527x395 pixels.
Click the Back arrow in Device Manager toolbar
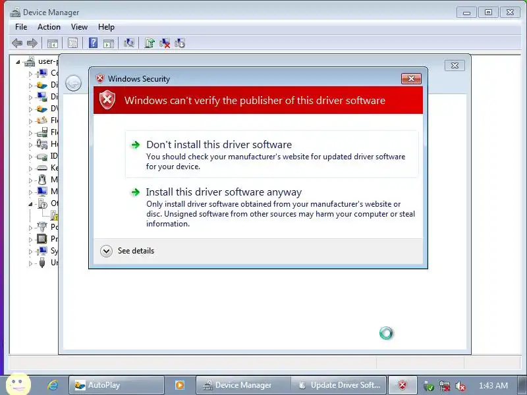[x=17, y=43]
